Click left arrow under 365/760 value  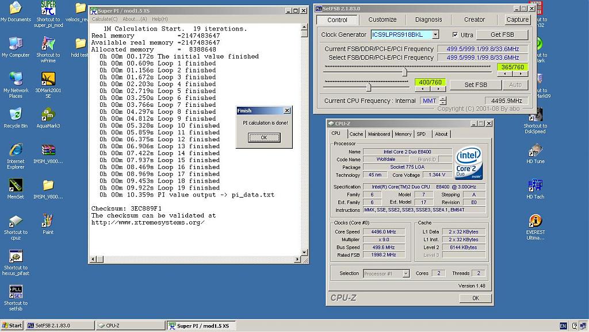pyautogui.click(x=504, y=74)
